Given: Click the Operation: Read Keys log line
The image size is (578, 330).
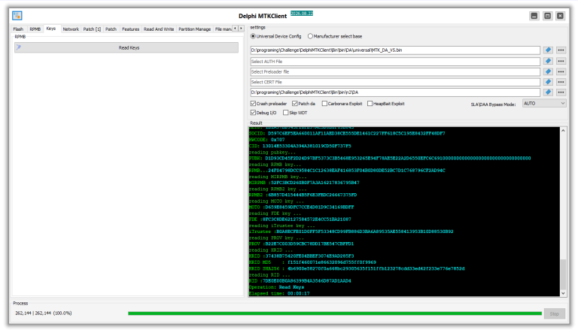Looking at the screenshot, I should pyautogui.click(x=276, y=287).
